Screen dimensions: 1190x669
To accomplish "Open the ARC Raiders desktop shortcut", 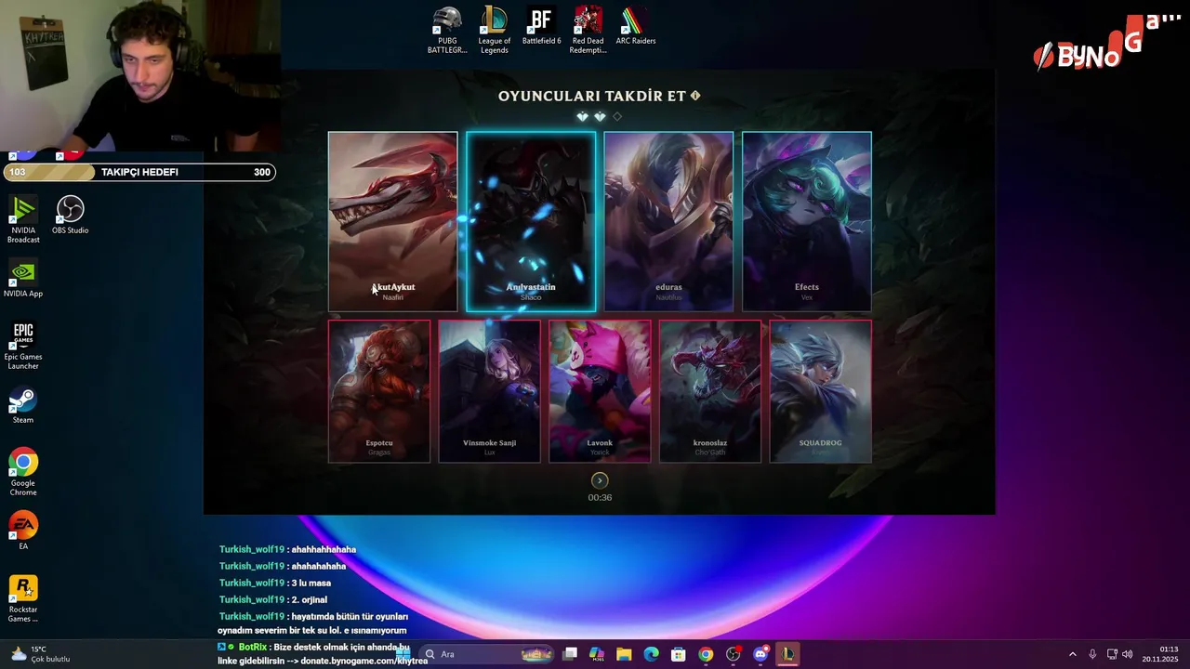I will pos(636,27).
